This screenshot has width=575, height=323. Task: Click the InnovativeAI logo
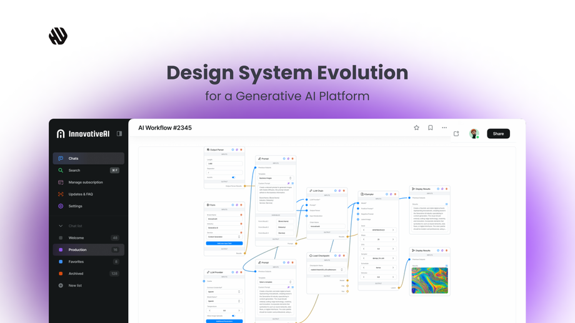pos(83,134)
